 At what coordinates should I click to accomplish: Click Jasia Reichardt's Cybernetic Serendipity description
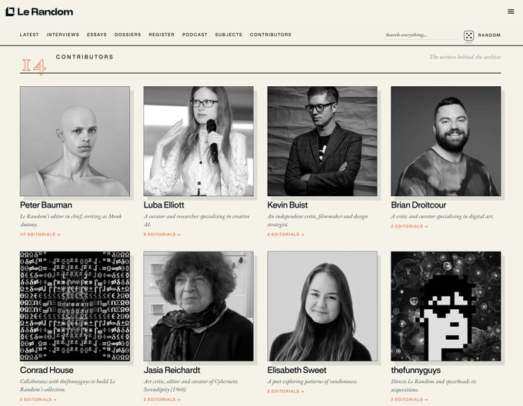191,385
